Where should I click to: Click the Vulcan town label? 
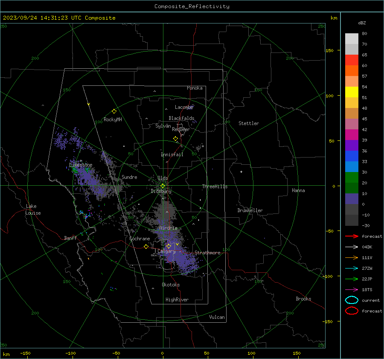point(217,317)
